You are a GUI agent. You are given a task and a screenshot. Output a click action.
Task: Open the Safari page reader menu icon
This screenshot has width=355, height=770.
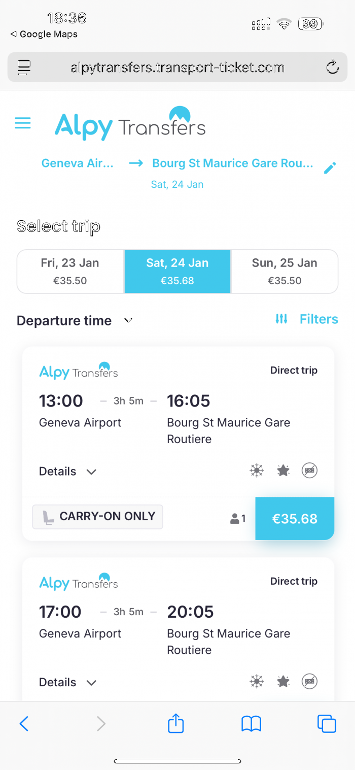(24, 68)
